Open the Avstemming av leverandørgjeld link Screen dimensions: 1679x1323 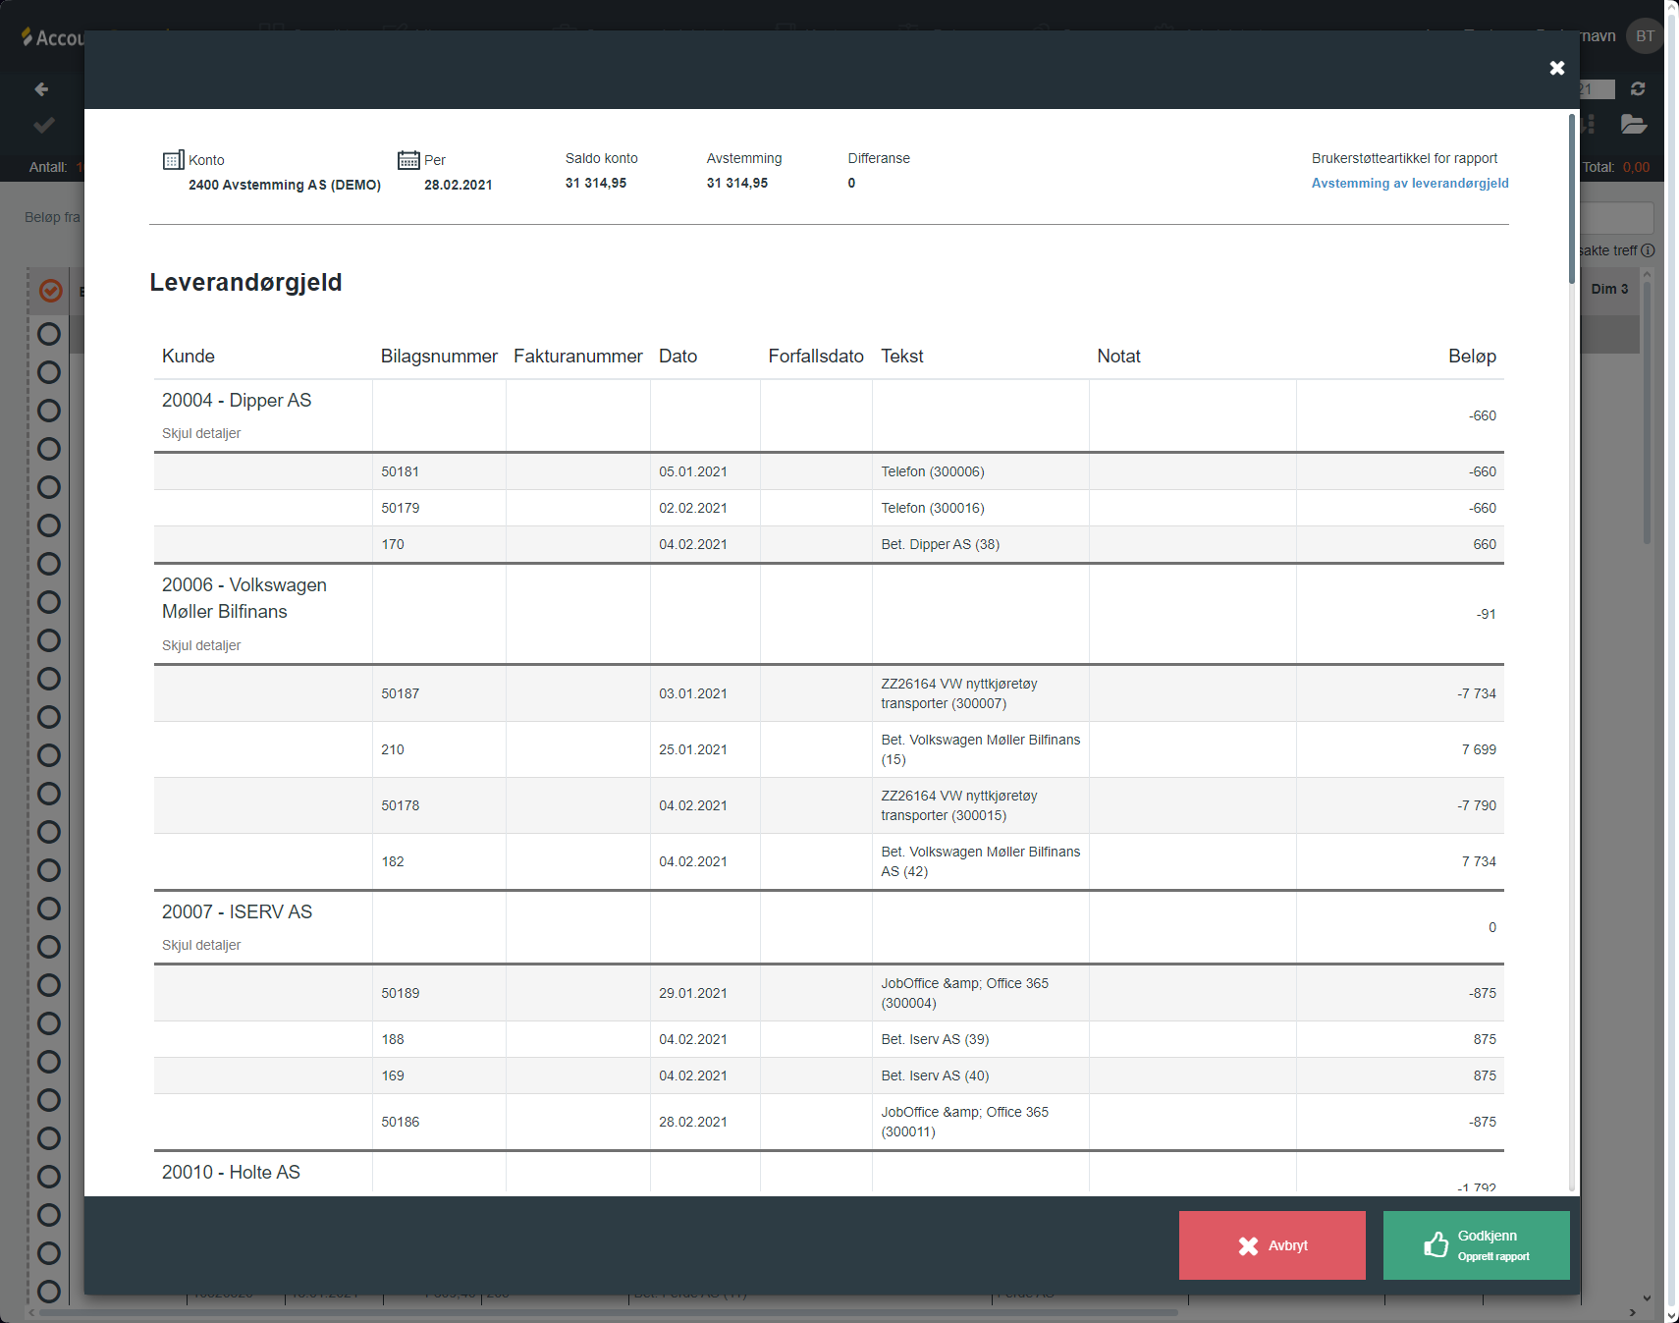tap(1409, 184)
